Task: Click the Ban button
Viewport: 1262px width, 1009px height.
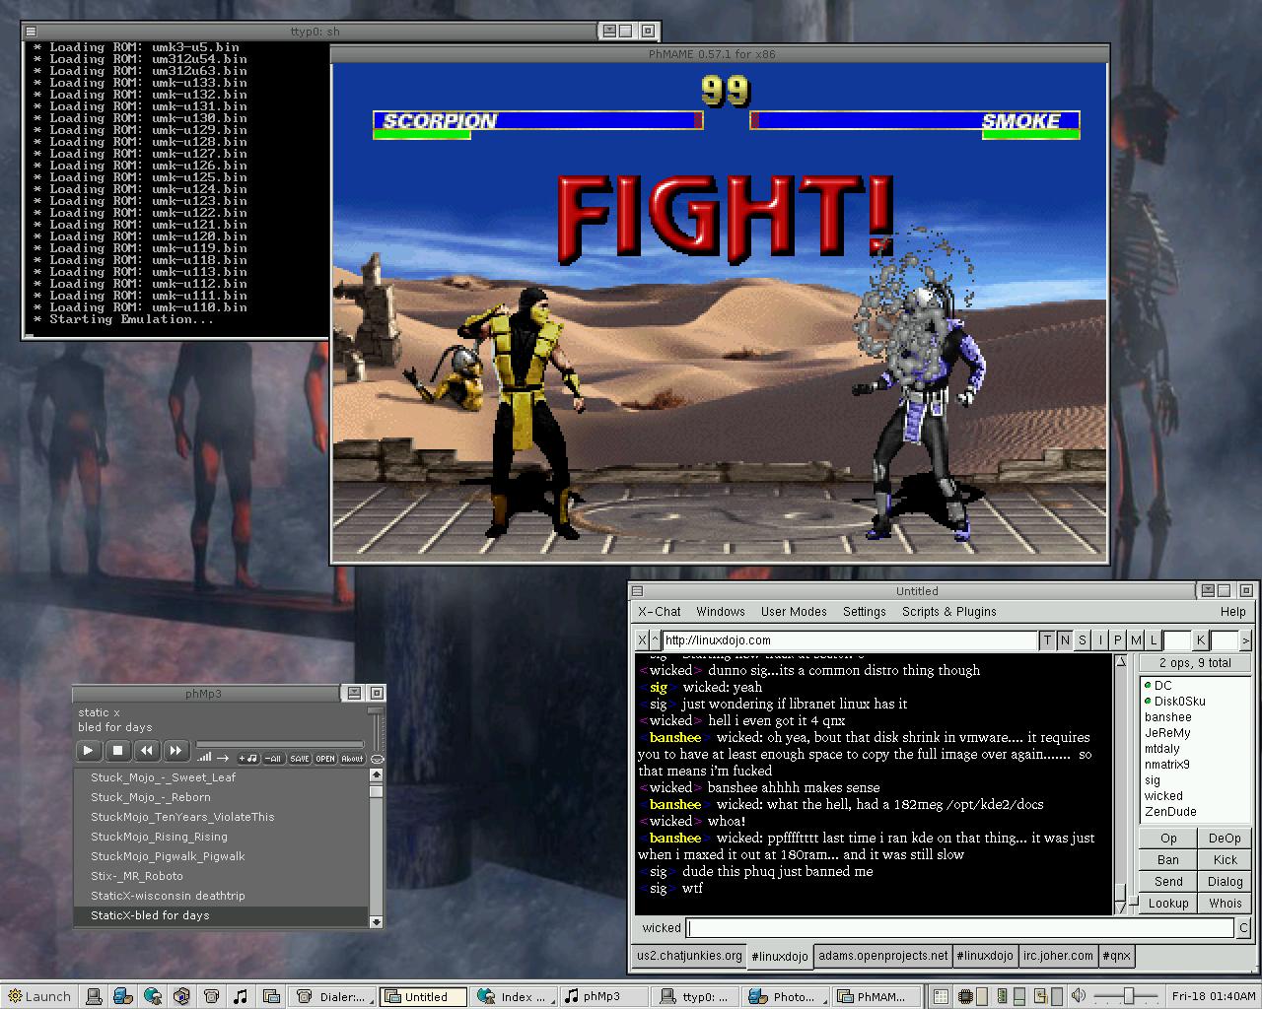Action: 1168,860
